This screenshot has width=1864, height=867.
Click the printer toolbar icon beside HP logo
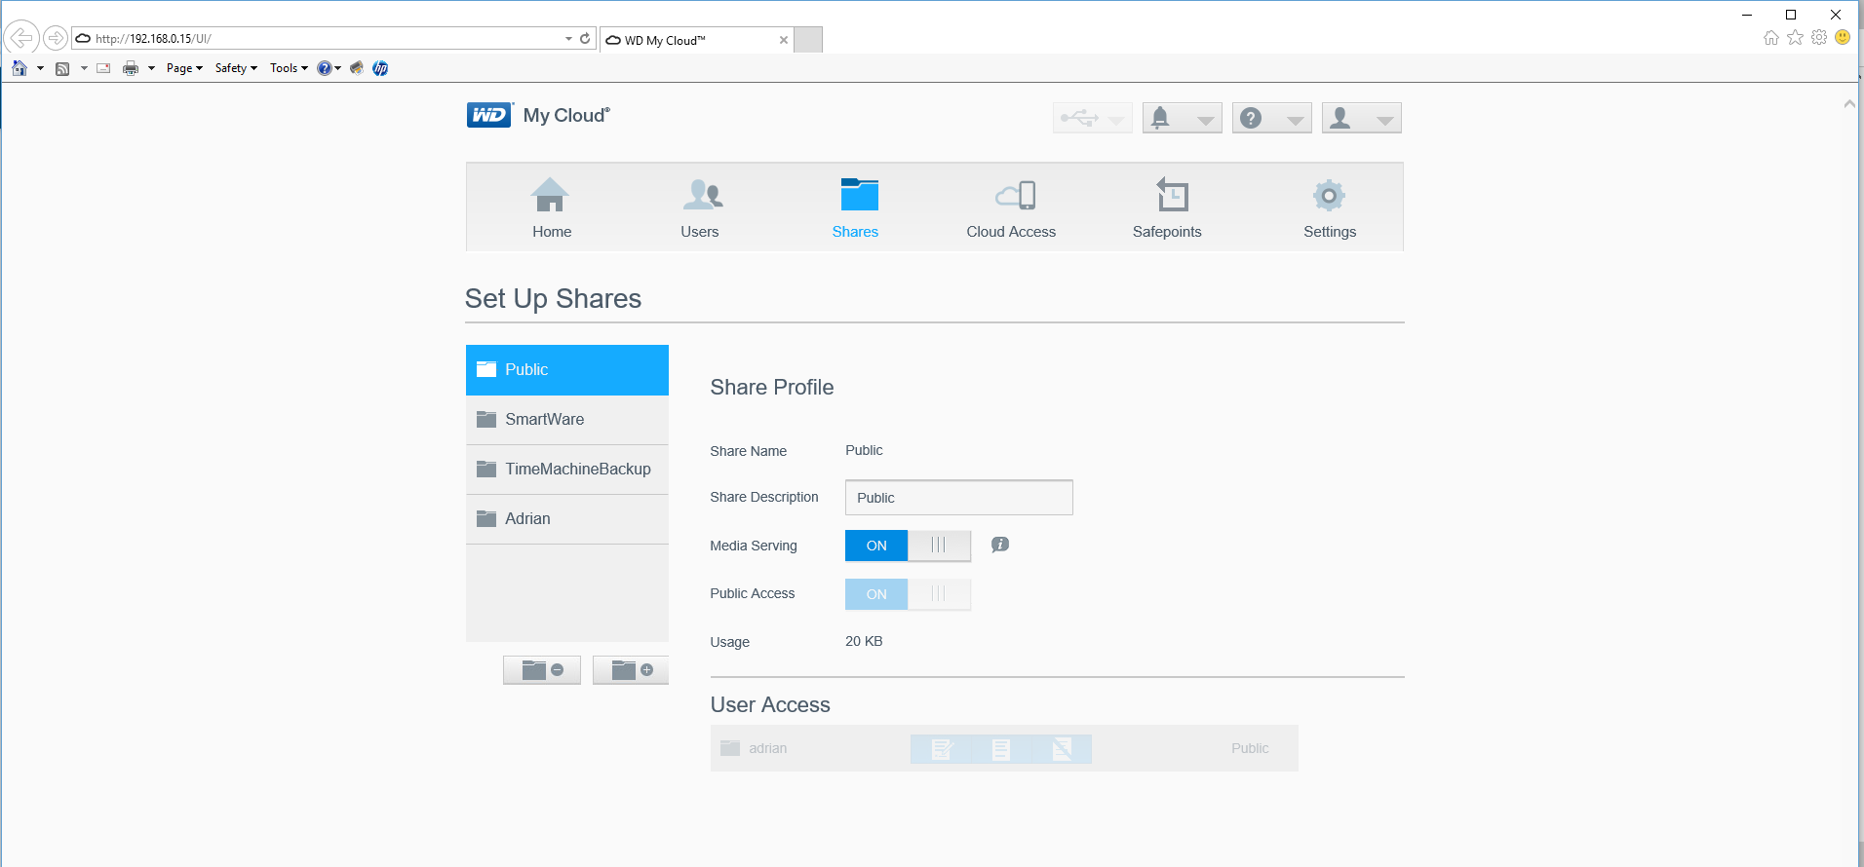357,68
